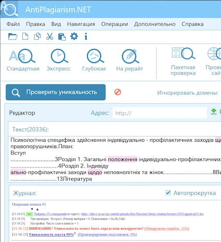This screenshot has height=242, width=221.
Task: Click the green Go badge in journal
Action: click(x=29, y=214)
